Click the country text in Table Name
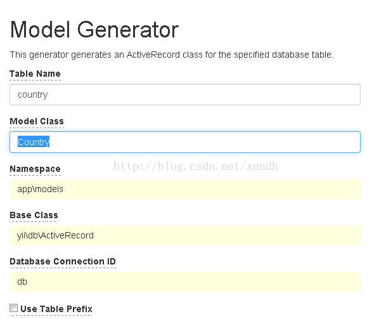Image resolution: width=379 pixels, height=319 pixels. tap(32, 94)
